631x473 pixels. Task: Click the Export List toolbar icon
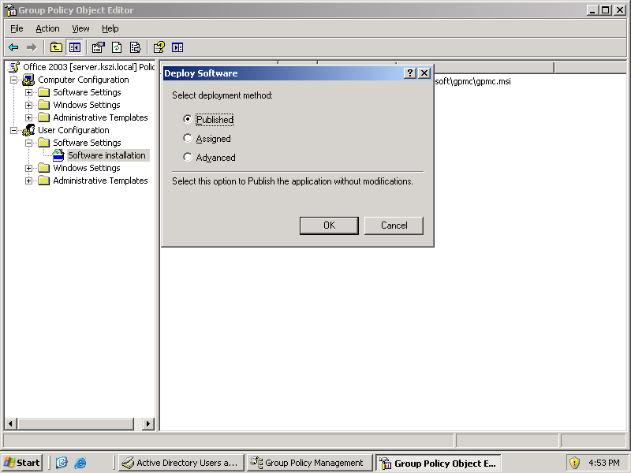135,47
